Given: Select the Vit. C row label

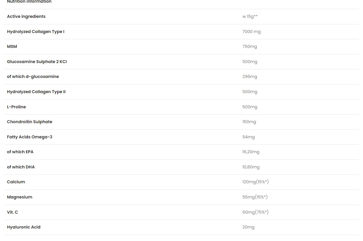Looking at the screenshot, I should click(12, 212).
